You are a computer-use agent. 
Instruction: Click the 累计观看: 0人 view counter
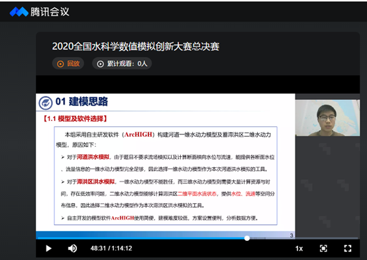coord(122,64)
